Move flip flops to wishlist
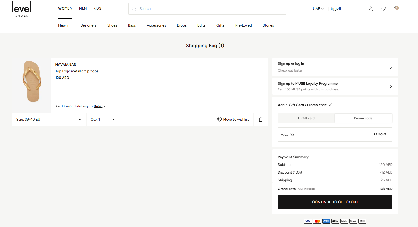 (233, 120)
